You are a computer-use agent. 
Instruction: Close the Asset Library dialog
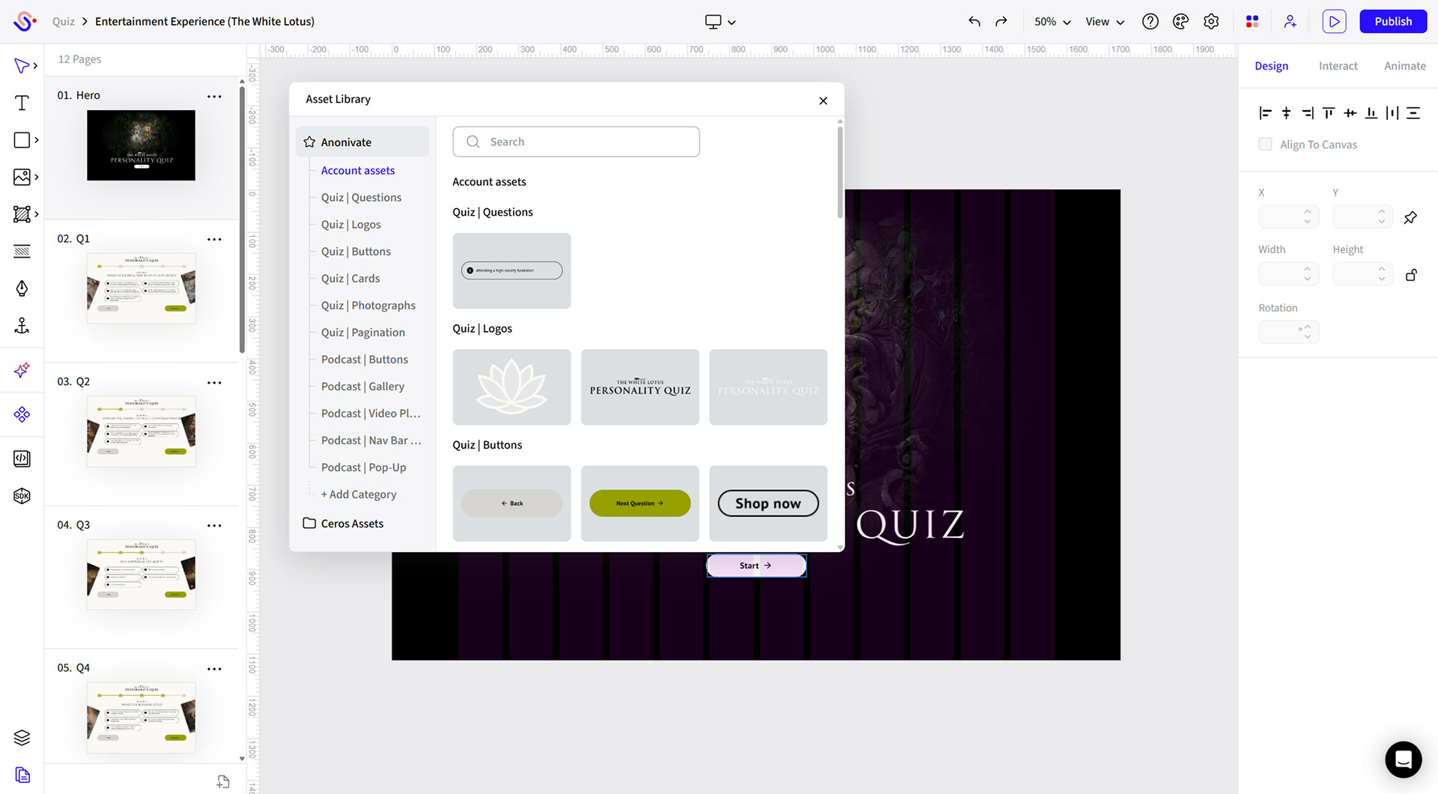[x=823, y=100]
